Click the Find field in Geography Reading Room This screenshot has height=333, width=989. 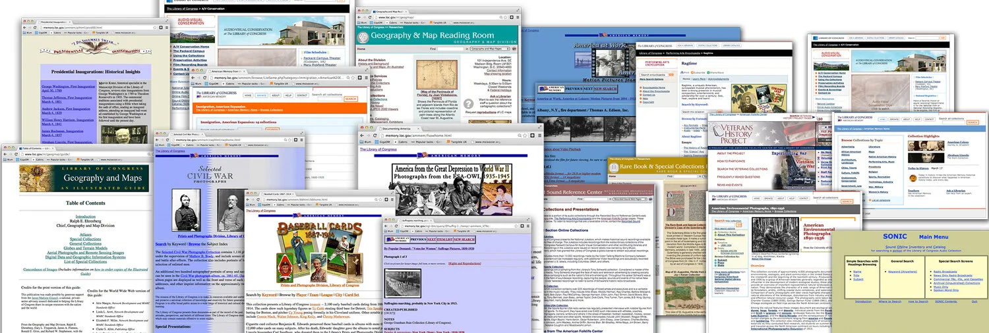pos(450,49)
